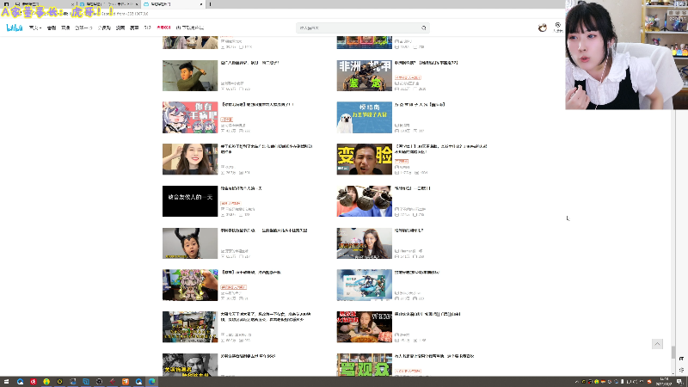688x387 pixels.
Task: Open the hotpot eating video thumbnail
Action: [364, 327]
